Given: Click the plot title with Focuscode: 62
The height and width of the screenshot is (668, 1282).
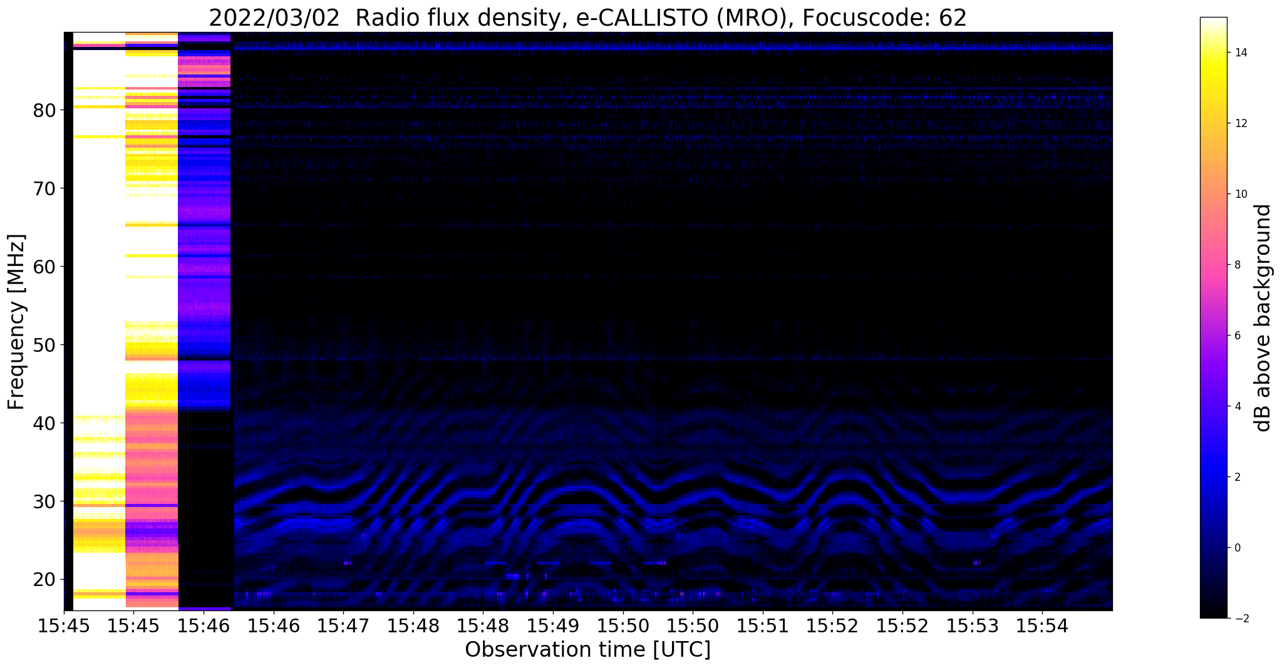Looking at the screenshot, I should tap(587, 17).
